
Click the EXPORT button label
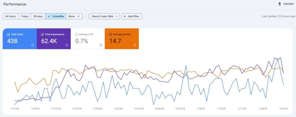tap(288, 4)
